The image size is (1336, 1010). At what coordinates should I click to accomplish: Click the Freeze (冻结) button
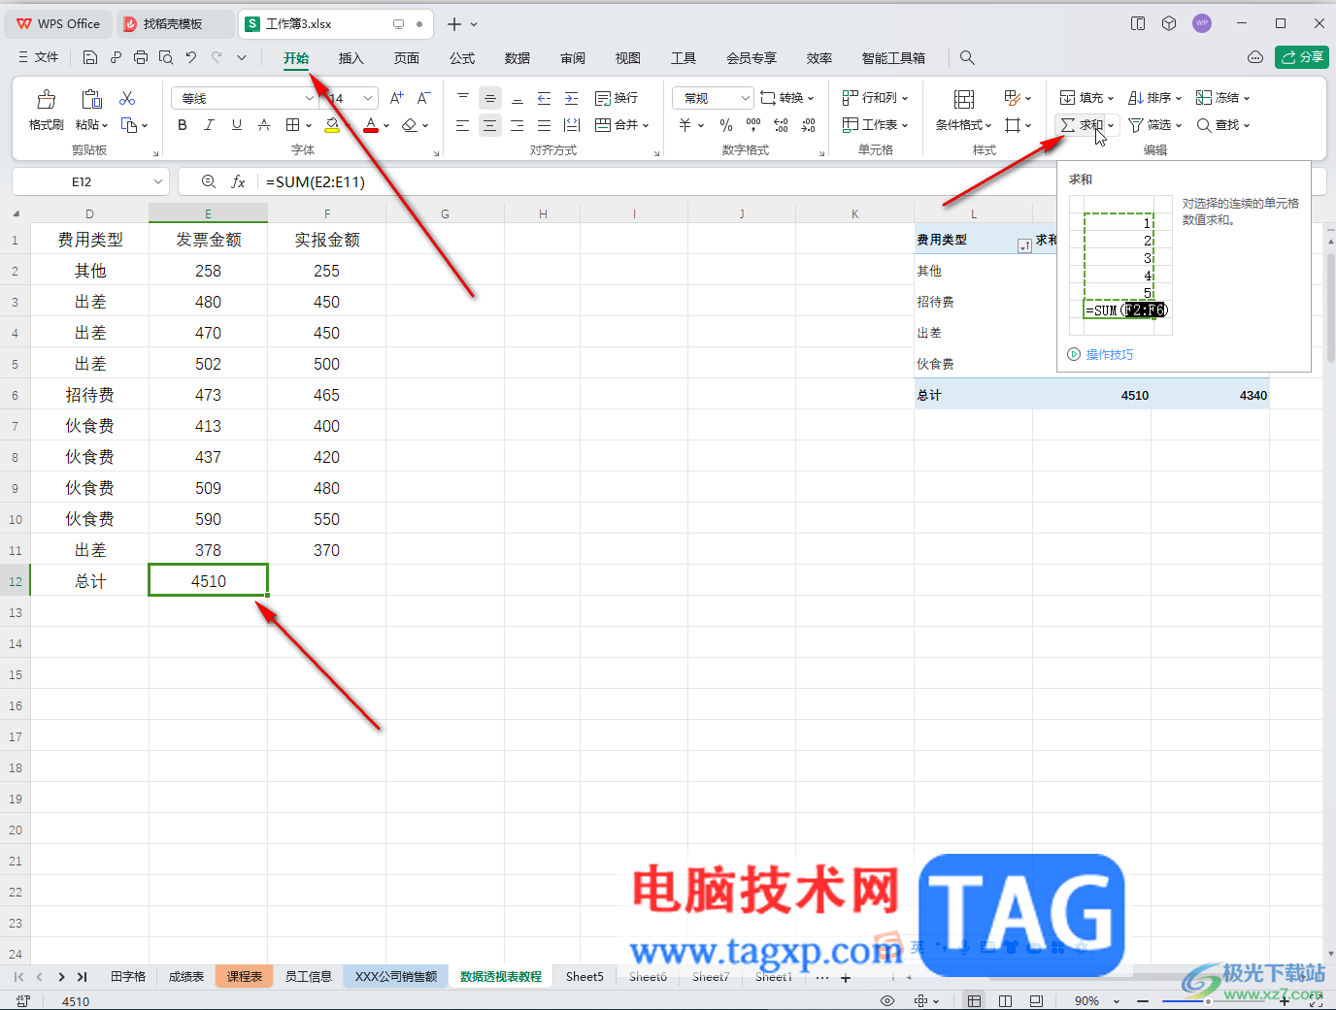[1222, 98]
